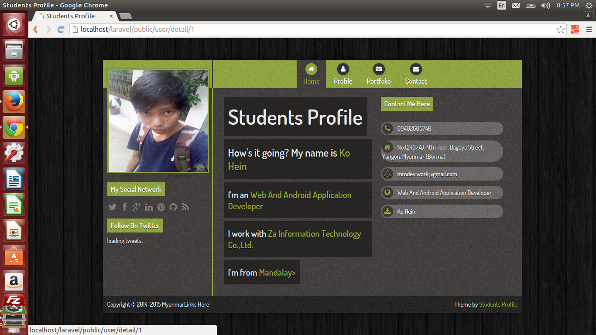596x335 pixels.
Task: Switch to the Profile navigation tab
Action: pyautogui.click(x=343, y=74)
